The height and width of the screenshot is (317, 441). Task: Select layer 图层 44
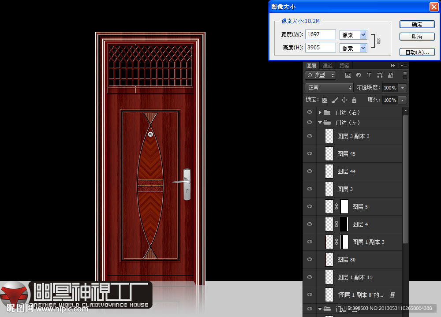353,172
